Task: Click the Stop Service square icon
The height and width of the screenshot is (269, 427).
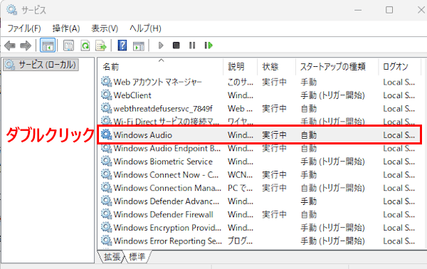Action: [176, 46]
